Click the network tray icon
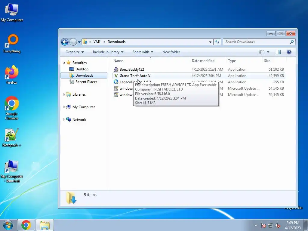 270,225
